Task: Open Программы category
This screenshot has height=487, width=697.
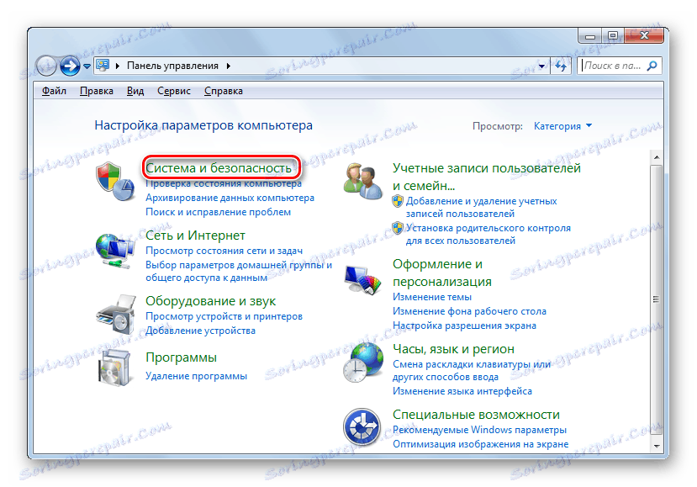Action: tap(181, 357)
